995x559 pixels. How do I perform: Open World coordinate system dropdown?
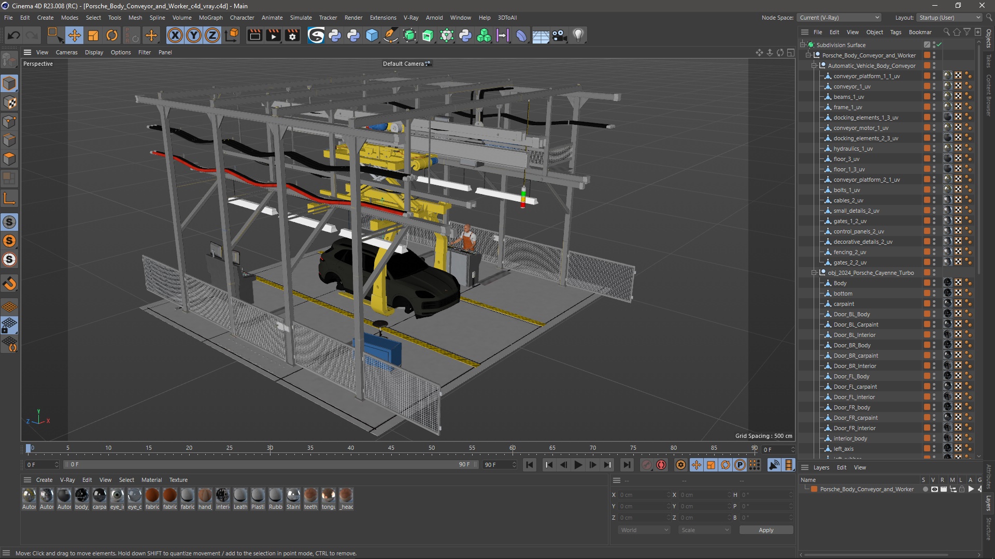click(644, 530)
